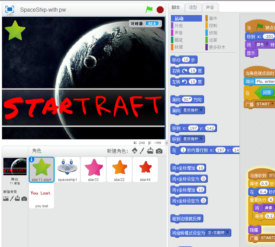Click the 碰到边缘就反弹 bounce block
The height and width of the screenshot is (247, 275).
click(x=187, y=219)
